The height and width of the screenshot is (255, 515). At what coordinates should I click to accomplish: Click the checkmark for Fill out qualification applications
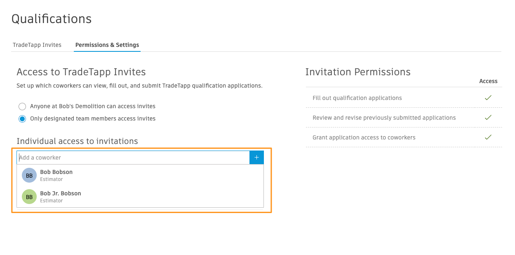(488, 98)
